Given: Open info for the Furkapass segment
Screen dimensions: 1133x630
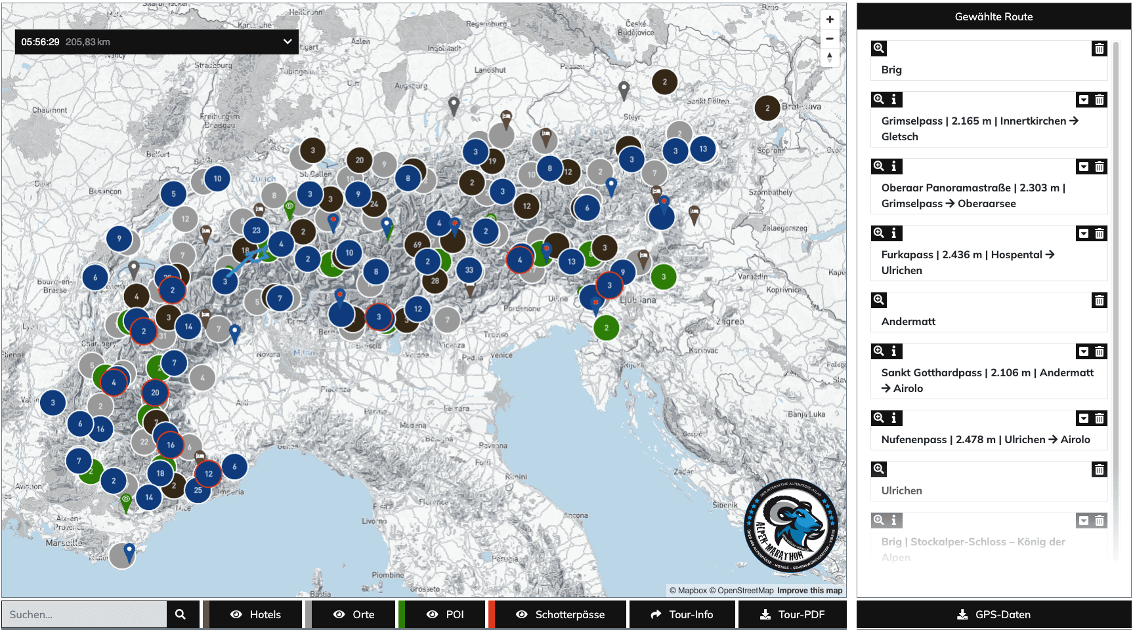Looking at the screenshot, I should click(894, 233).
